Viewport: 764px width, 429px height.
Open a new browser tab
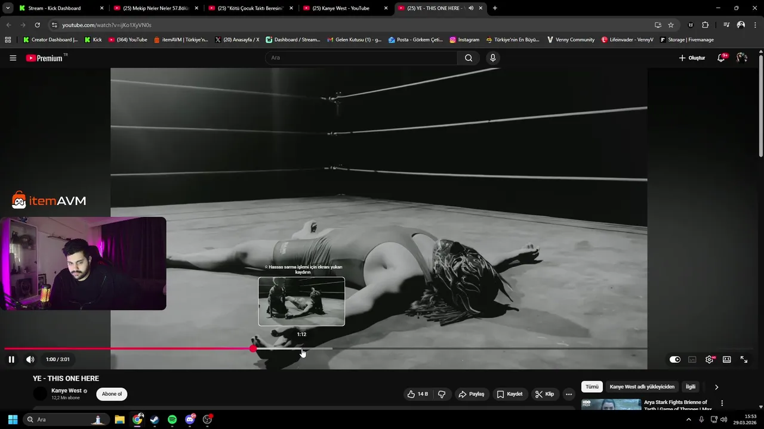pos(495,8)
